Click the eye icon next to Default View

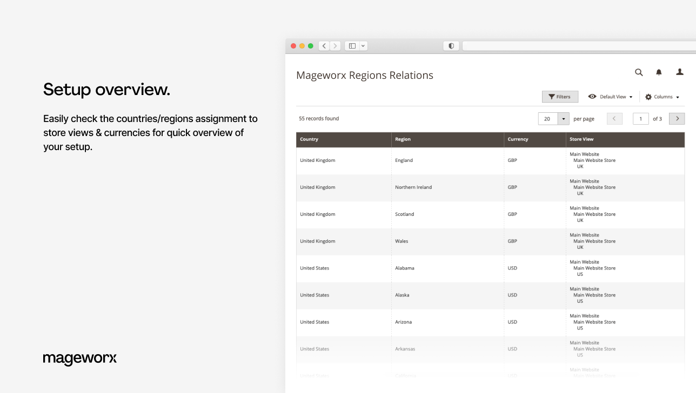(x=592, y=96)
